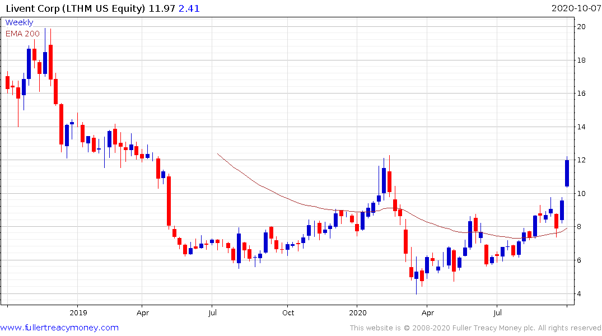Screen dimensions: 602x336
Task: Click the first 'Apr' x-axis label after 2019
Action: [142, 313]
